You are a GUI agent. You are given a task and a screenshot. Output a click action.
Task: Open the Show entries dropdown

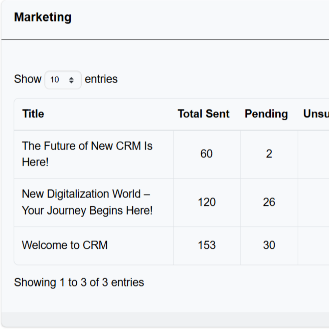pos(63,80)
